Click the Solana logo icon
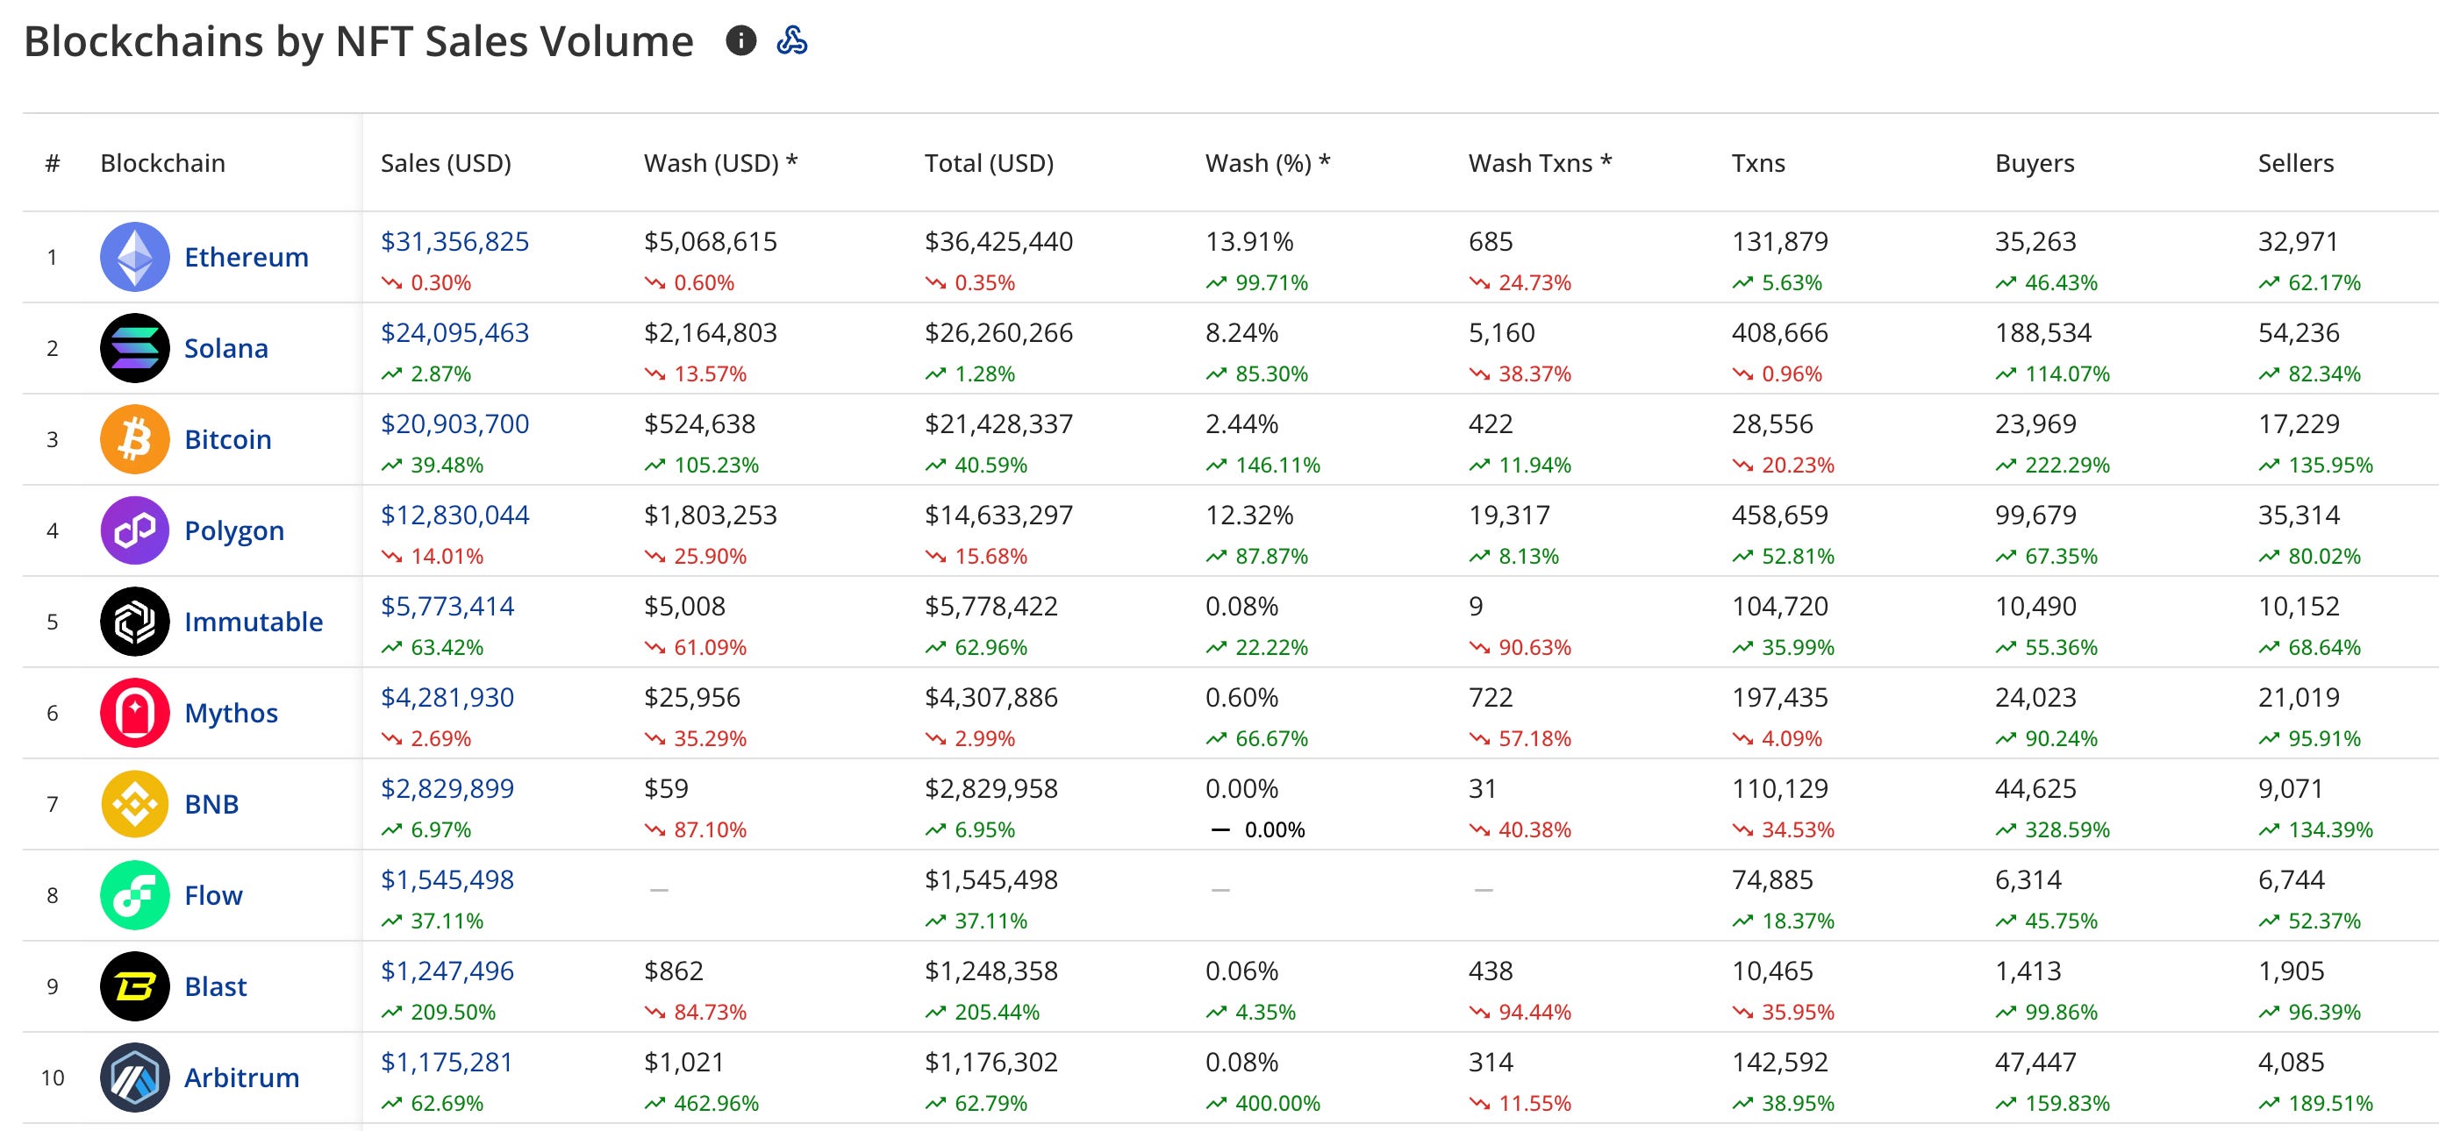 tap(134, 348)
